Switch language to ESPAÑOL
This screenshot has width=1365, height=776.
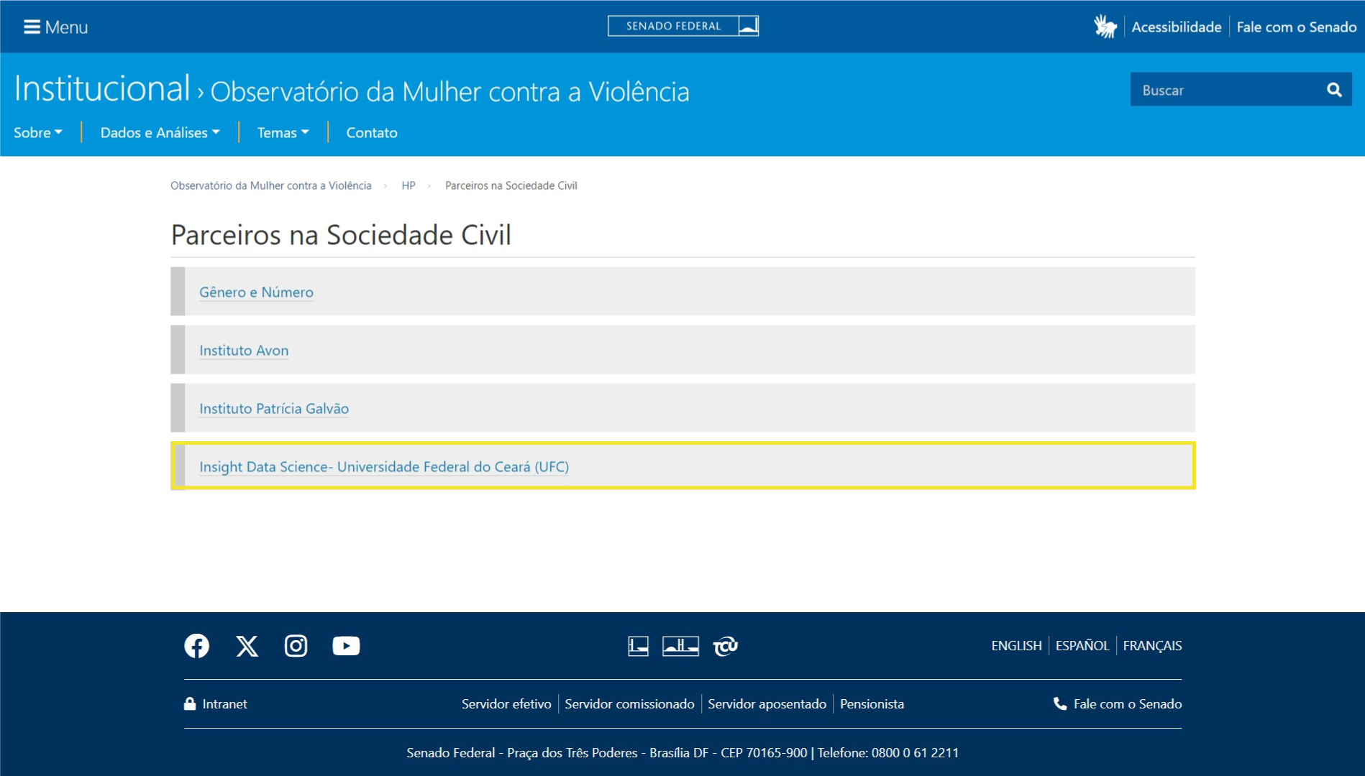(x=1082, y=645)
